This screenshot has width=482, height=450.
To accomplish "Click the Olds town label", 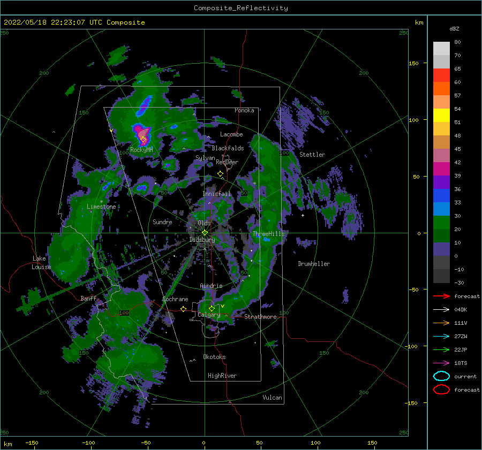I will coord(204,223).
